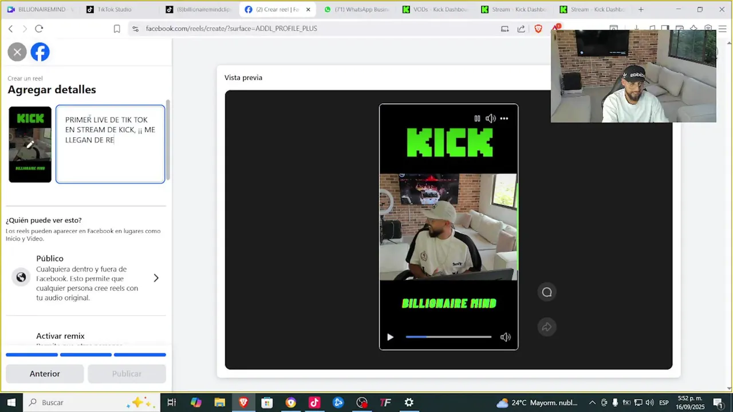733x412 pixels.
Task: Open Facebook home via logo icon
Action: click(40, 52)
